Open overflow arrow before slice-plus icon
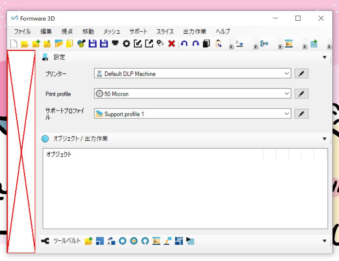 [x=305, y=46]
